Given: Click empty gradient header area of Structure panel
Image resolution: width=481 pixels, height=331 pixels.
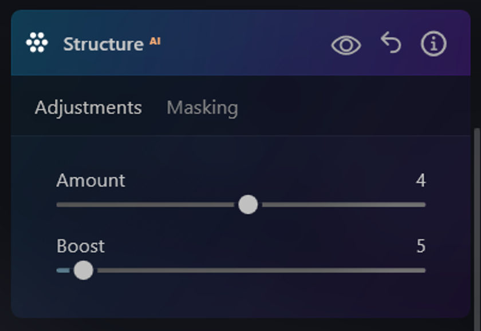Looking at the screenshot, I should pyautogui.click(x=246, y=43).
